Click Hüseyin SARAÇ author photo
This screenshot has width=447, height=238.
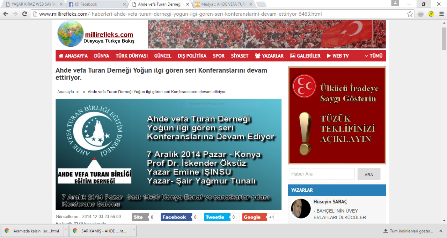click(x=301, y=209)
